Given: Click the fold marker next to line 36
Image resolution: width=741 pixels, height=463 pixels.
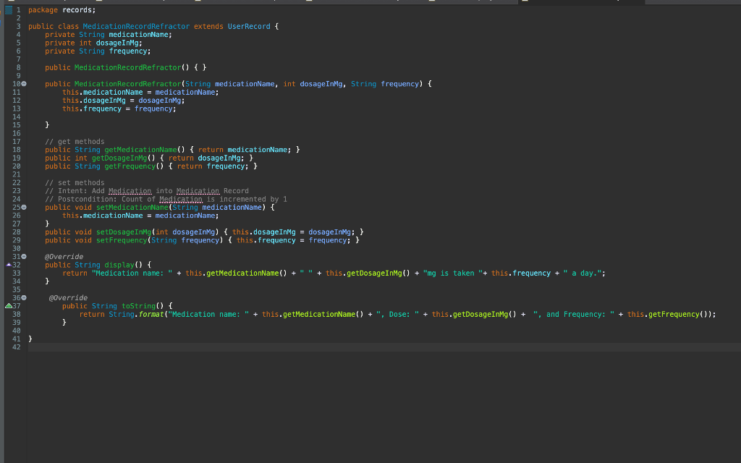Looking at the screenshot, I should coord(23,297).
